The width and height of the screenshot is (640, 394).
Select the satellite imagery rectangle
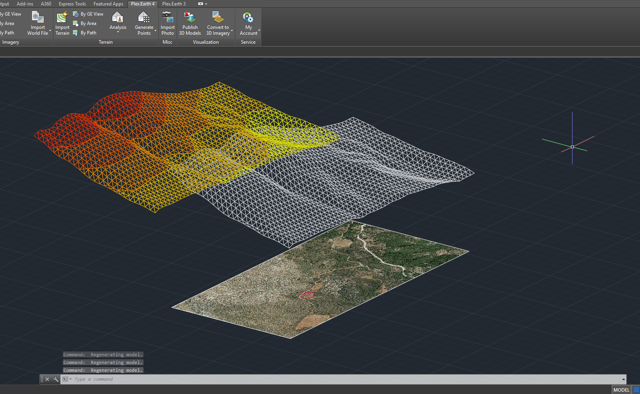[x=320, y=279]
